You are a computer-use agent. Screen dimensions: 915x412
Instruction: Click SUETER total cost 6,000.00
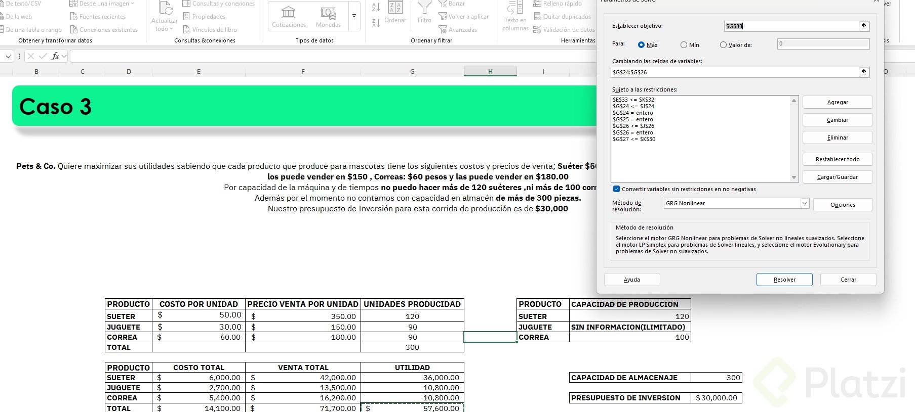(x=198, y=378)
